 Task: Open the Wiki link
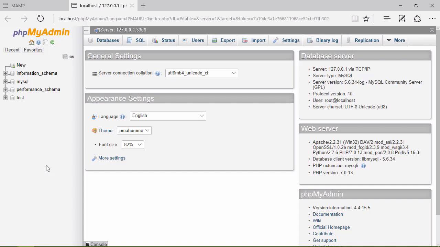point(317,221)
